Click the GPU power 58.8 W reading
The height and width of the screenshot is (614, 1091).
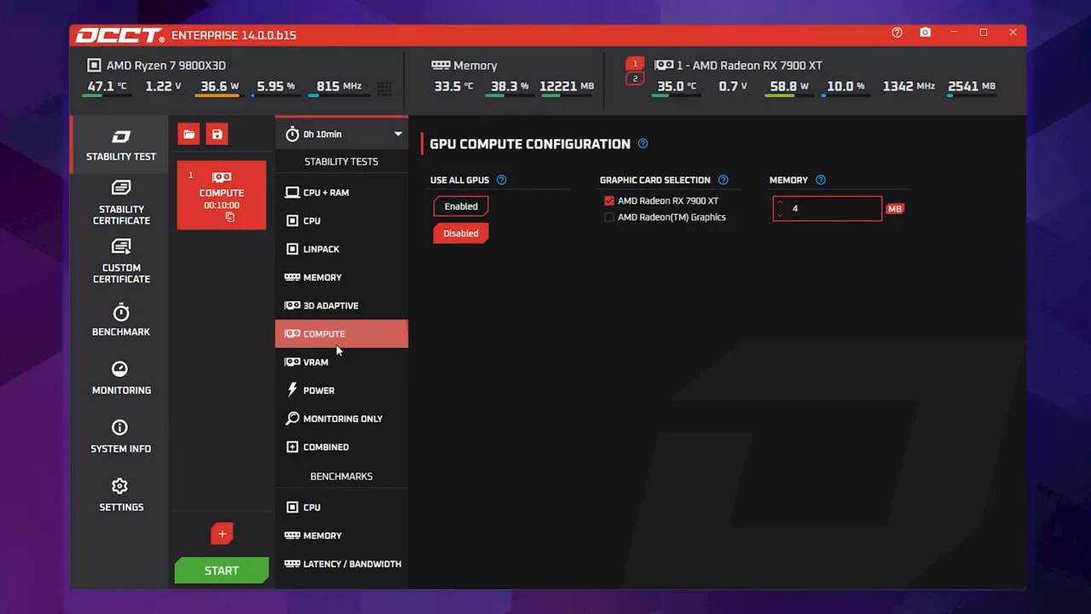tap(789, 86)
